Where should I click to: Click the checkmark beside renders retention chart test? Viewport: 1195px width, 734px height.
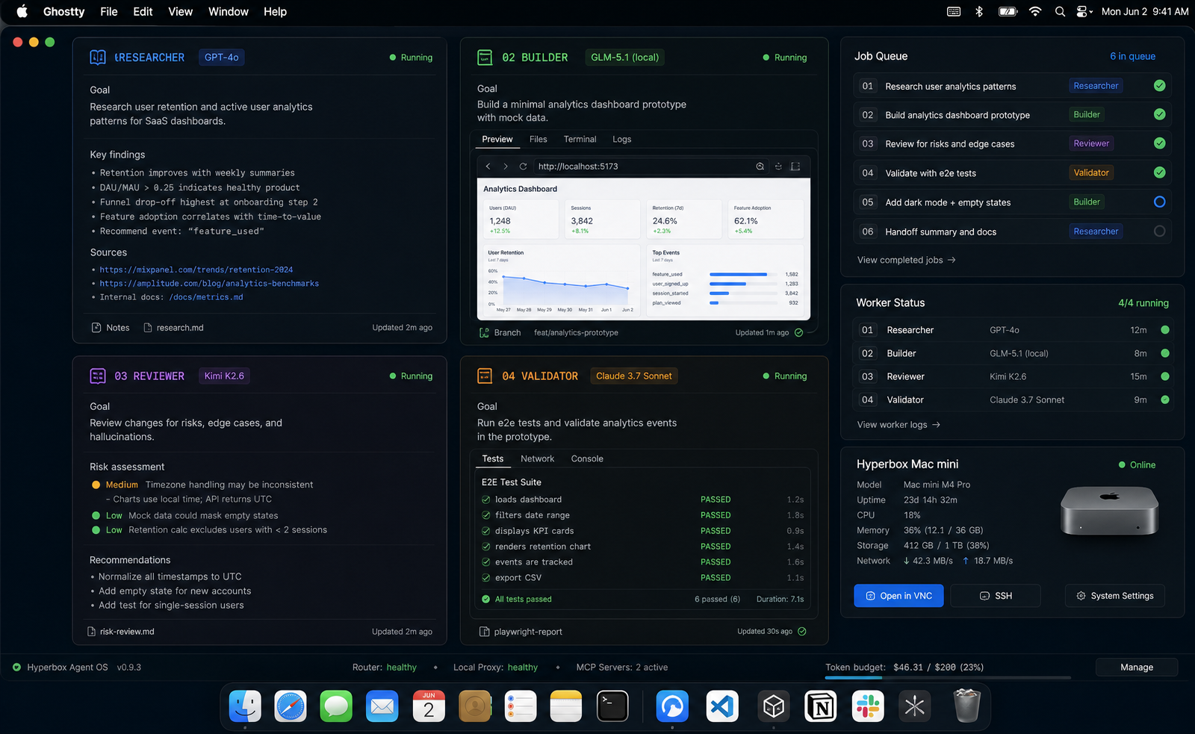[x=486, y=547]
